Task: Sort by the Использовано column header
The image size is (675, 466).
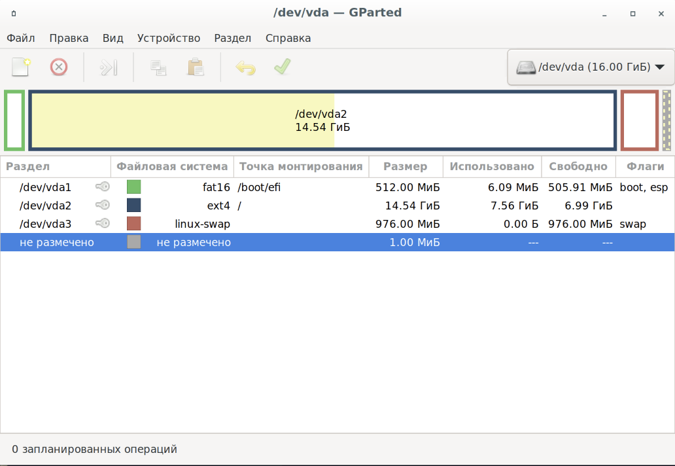Action: tap(492, 167)
